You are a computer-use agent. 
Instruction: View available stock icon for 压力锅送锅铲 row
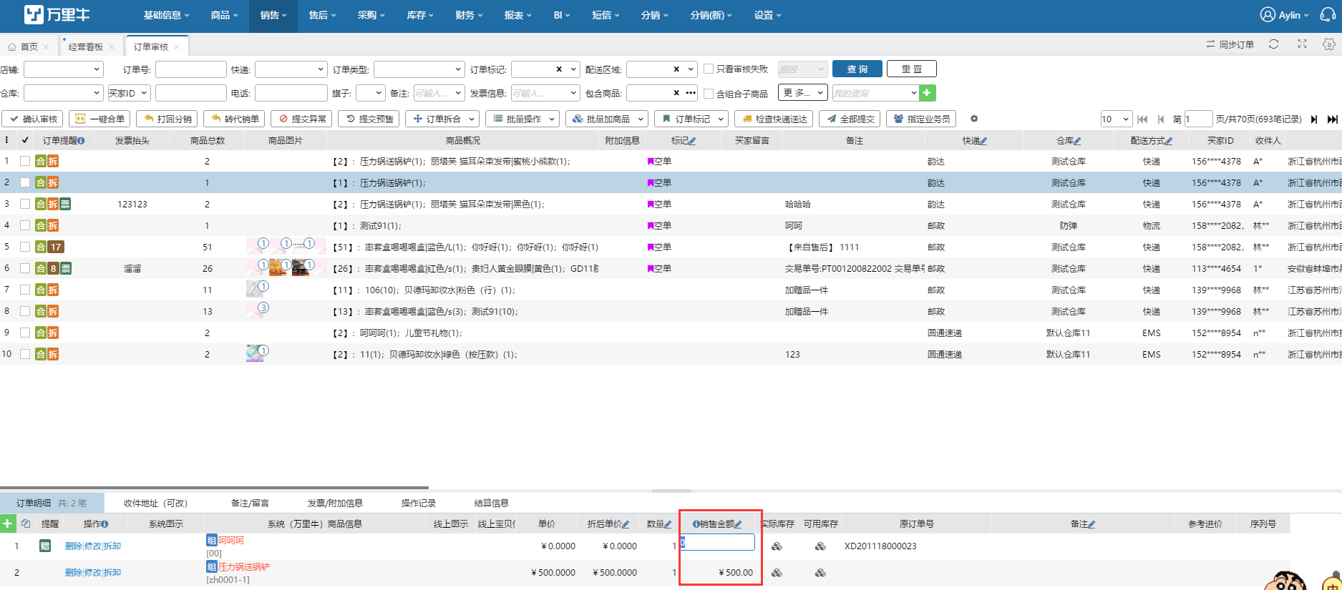pyautogui.click(x=820, y=573)
